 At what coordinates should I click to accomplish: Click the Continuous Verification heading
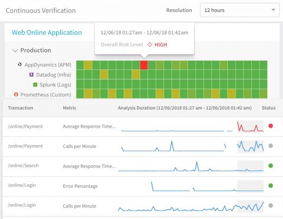[40, 10]
